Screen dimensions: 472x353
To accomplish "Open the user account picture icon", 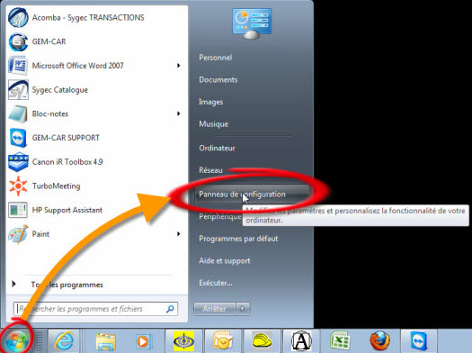I will [x=252, y=23].
